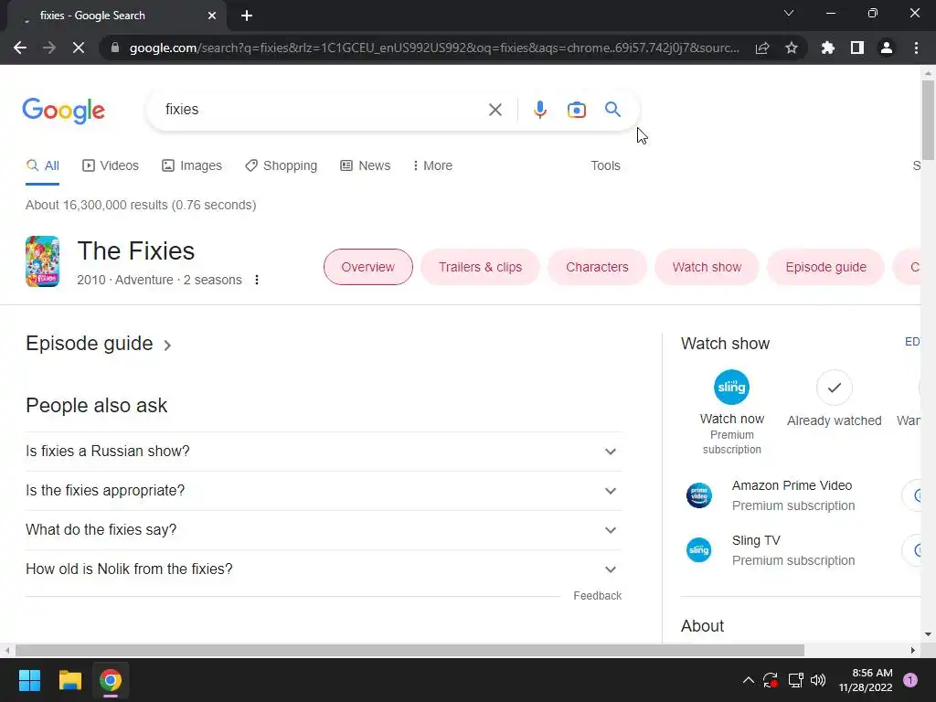Expand 'What do the fixies say?'

pos(324,530)
